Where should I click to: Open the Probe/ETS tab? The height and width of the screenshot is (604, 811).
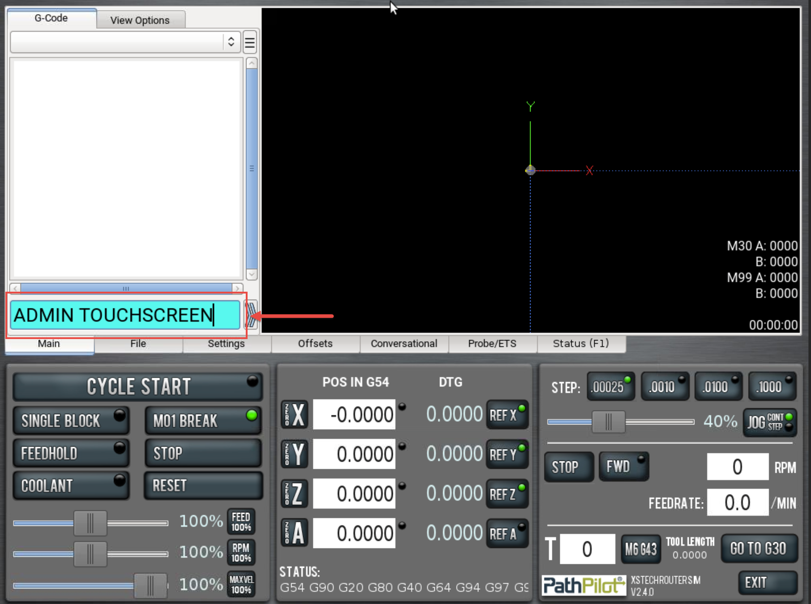(492, 344)
